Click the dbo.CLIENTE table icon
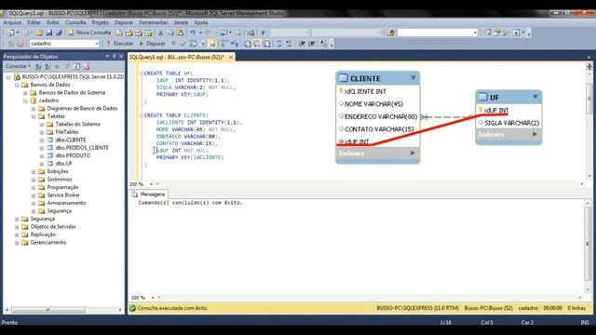 (49, 140)
